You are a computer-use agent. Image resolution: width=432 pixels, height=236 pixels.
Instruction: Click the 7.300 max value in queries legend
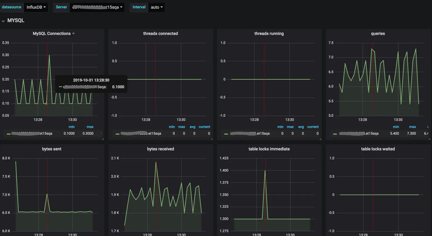(x=412, y=133)
